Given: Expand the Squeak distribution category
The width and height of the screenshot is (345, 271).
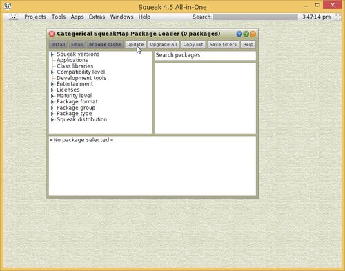Looking at the screenshot, I should point(52,120).
